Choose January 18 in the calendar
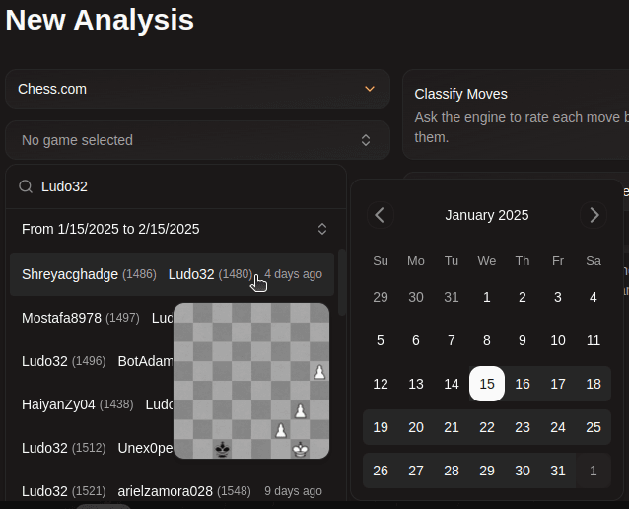Viewport: 629px width, 509px height. click(x=594, y=384)
